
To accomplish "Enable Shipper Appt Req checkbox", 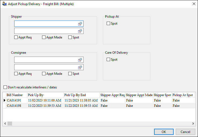I will (16, 37).
